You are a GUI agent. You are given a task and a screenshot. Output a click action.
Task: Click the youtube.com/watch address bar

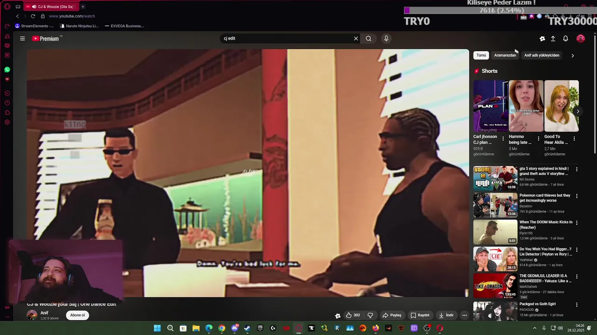tap(72, 16)
